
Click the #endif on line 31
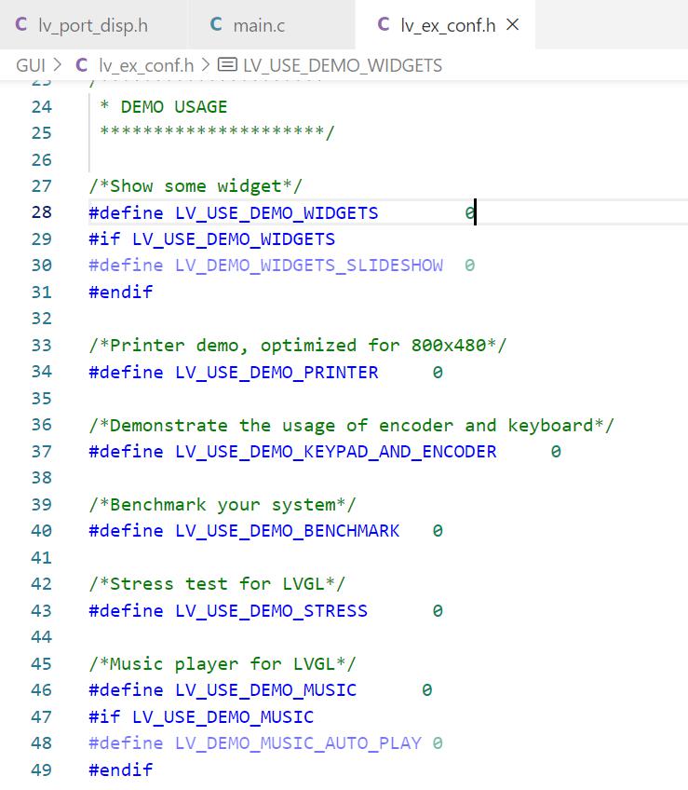[121, 293]
